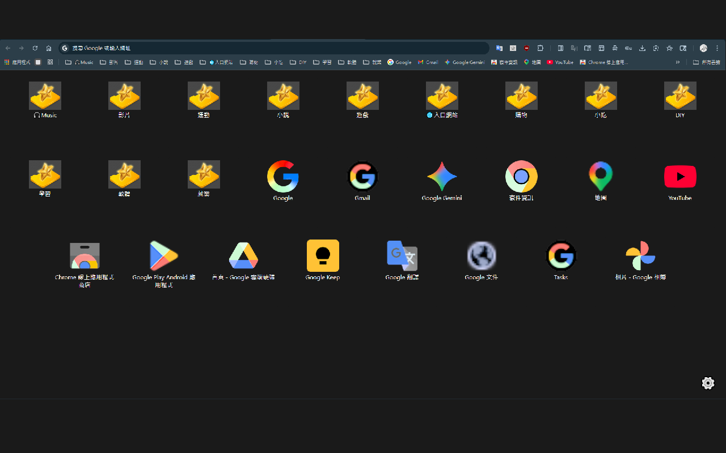Open the Google Translate extension icon in toolbar

pyautogui.click(x=499, y=48)
